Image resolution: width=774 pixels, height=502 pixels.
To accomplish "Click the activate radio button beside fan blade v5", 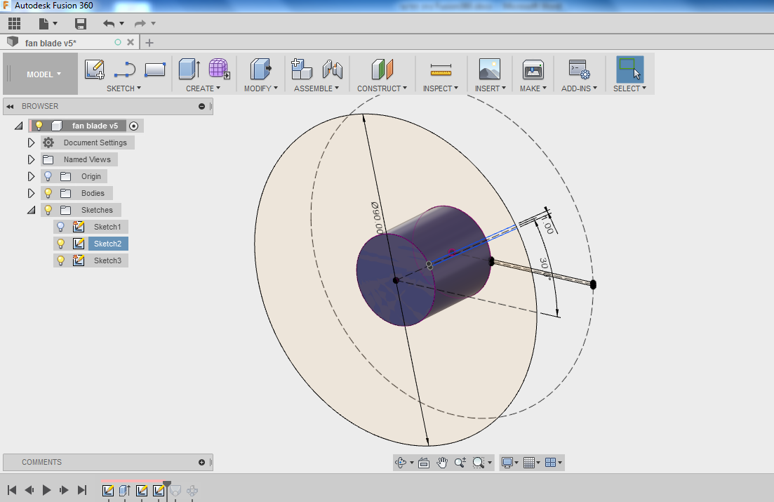I will click(133, 126).
